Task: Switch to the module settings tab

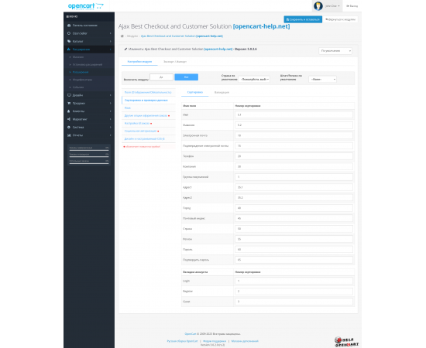Action: [x=139, y=62]
